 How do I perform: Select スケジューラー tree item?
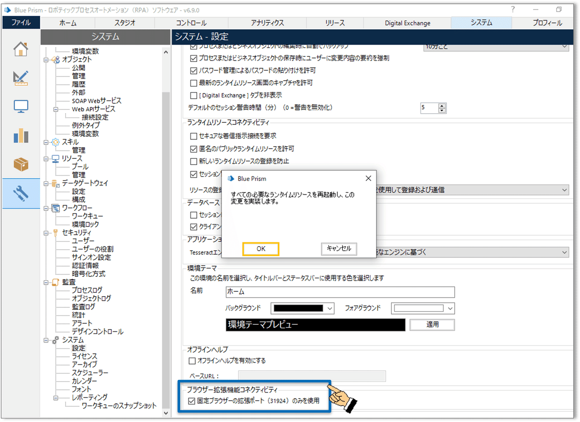(x=90, y=373)
